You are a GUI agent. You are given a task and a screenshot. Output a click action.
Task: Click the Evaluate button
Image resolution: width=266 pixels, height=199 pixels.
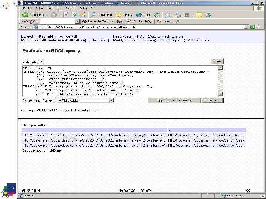(212, 100)
